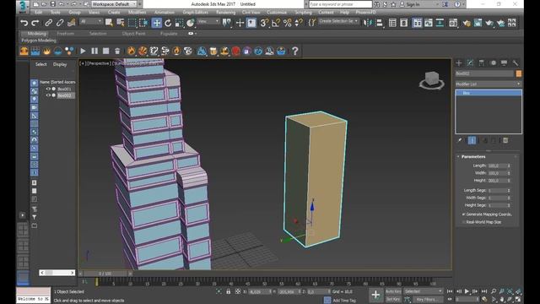This screenshot has height=304, width=540.
Task: Toggle Generate Mapping Coords checkbox
Action: [x=463, y=214]
